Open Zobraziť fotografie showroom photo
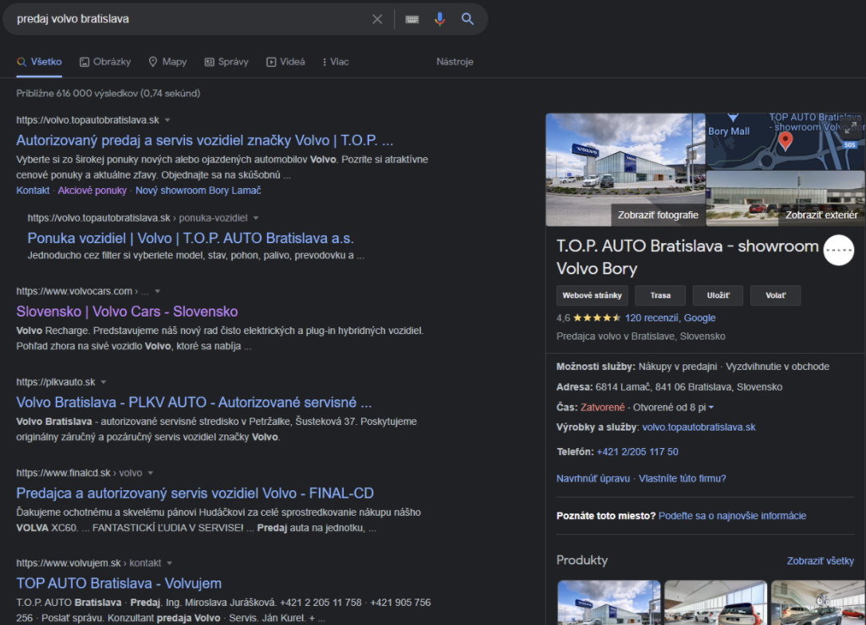 pos(625,170)
